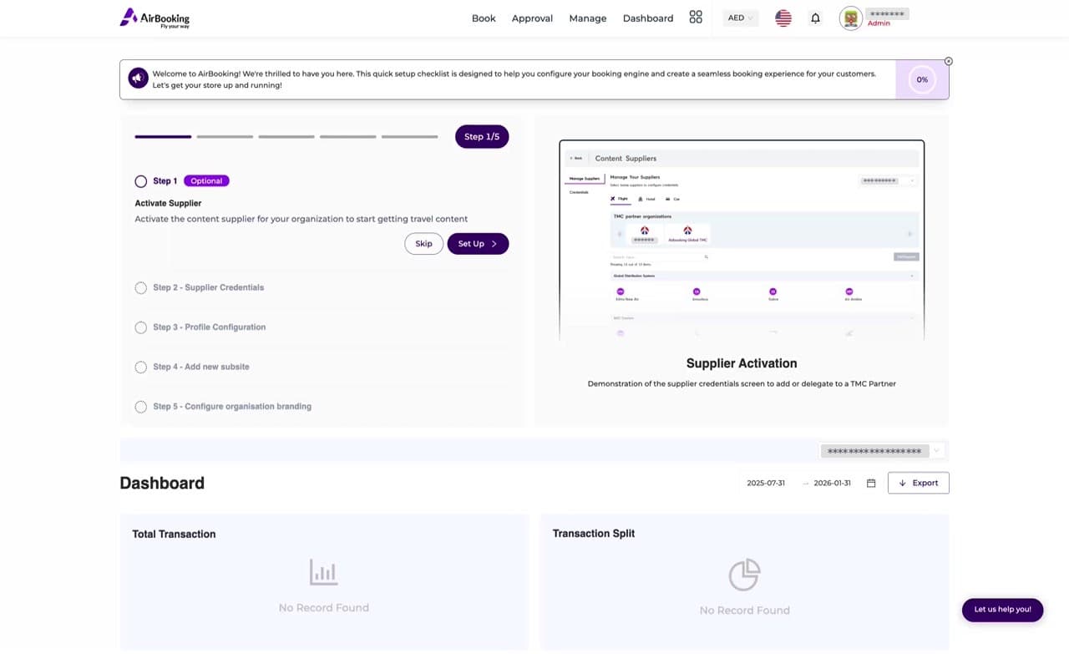Image resolution: width=1069 pixels, height=654 pixels.
Task: Set the end date 2026-01-31 field
Action: [x=832, y=483]
